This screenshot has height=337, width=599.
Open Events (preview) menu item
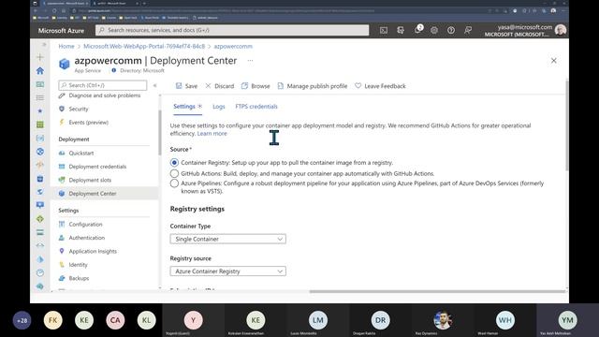click(88, 123)
